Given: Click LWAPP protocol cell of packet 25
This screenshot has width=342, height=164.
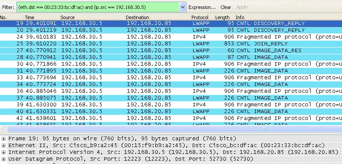Looking at the screenshot, I should (201, 44).
